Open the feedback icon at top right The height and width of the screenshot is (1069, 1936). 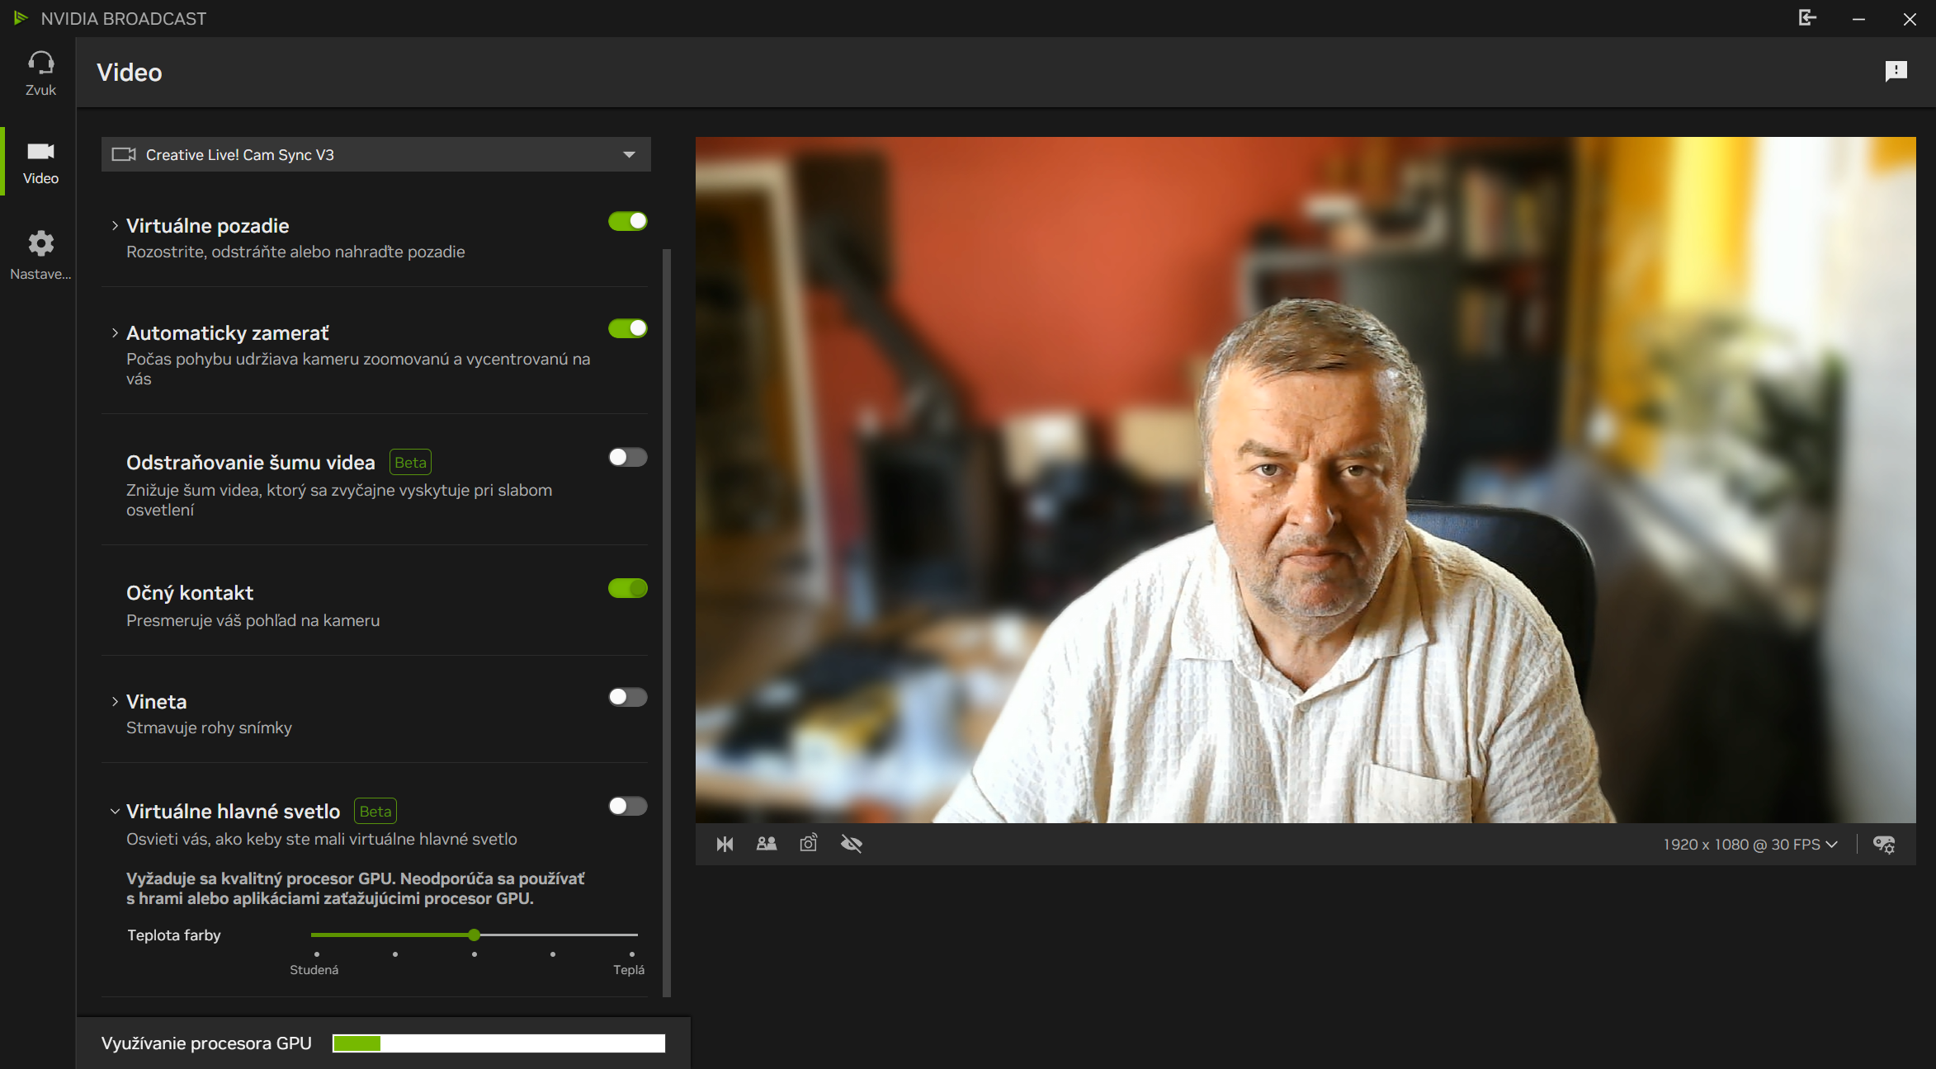(1896, 72)
